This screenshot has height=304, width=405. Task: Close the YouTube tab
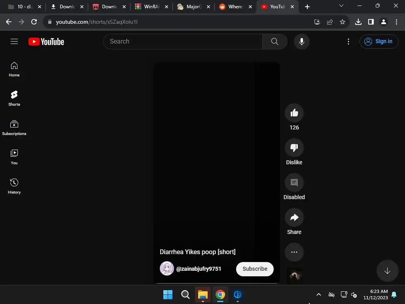coord(292,7)
